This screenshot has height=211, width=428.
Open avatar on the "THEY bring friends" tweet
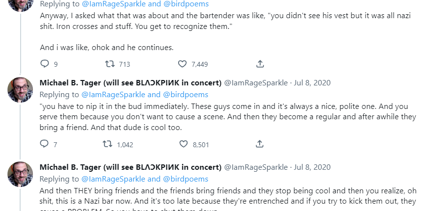click(20, 175)
